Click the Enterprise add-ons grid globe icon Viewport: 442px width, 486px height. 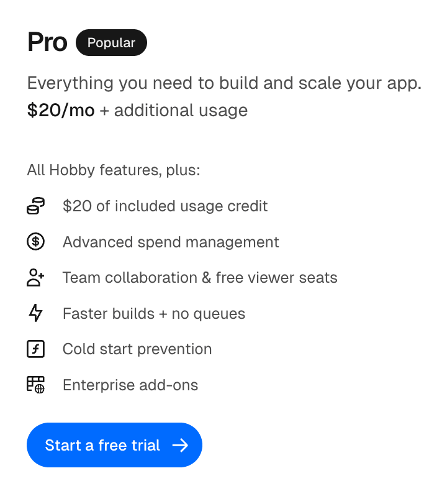(x=36, y=385)
